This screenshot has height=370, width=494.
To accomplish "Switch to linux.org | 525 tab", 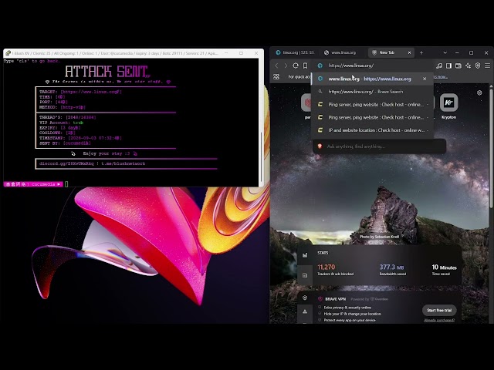I will (295, 52).
